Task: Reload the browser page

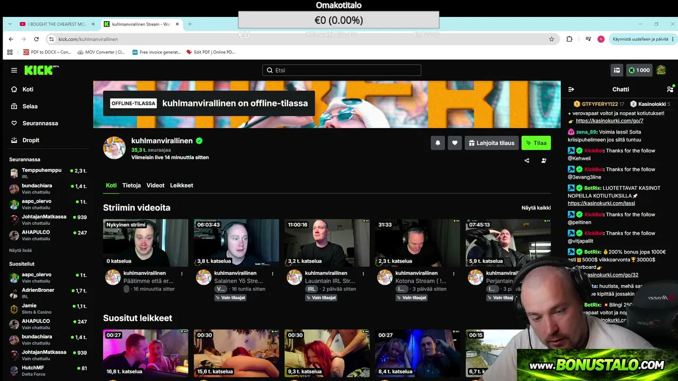Action: (x=36, y=39)
